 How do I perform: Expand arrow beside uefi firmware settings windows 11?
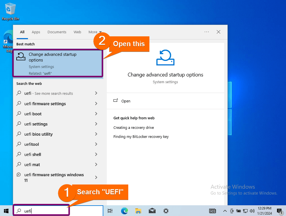[96, 177]
